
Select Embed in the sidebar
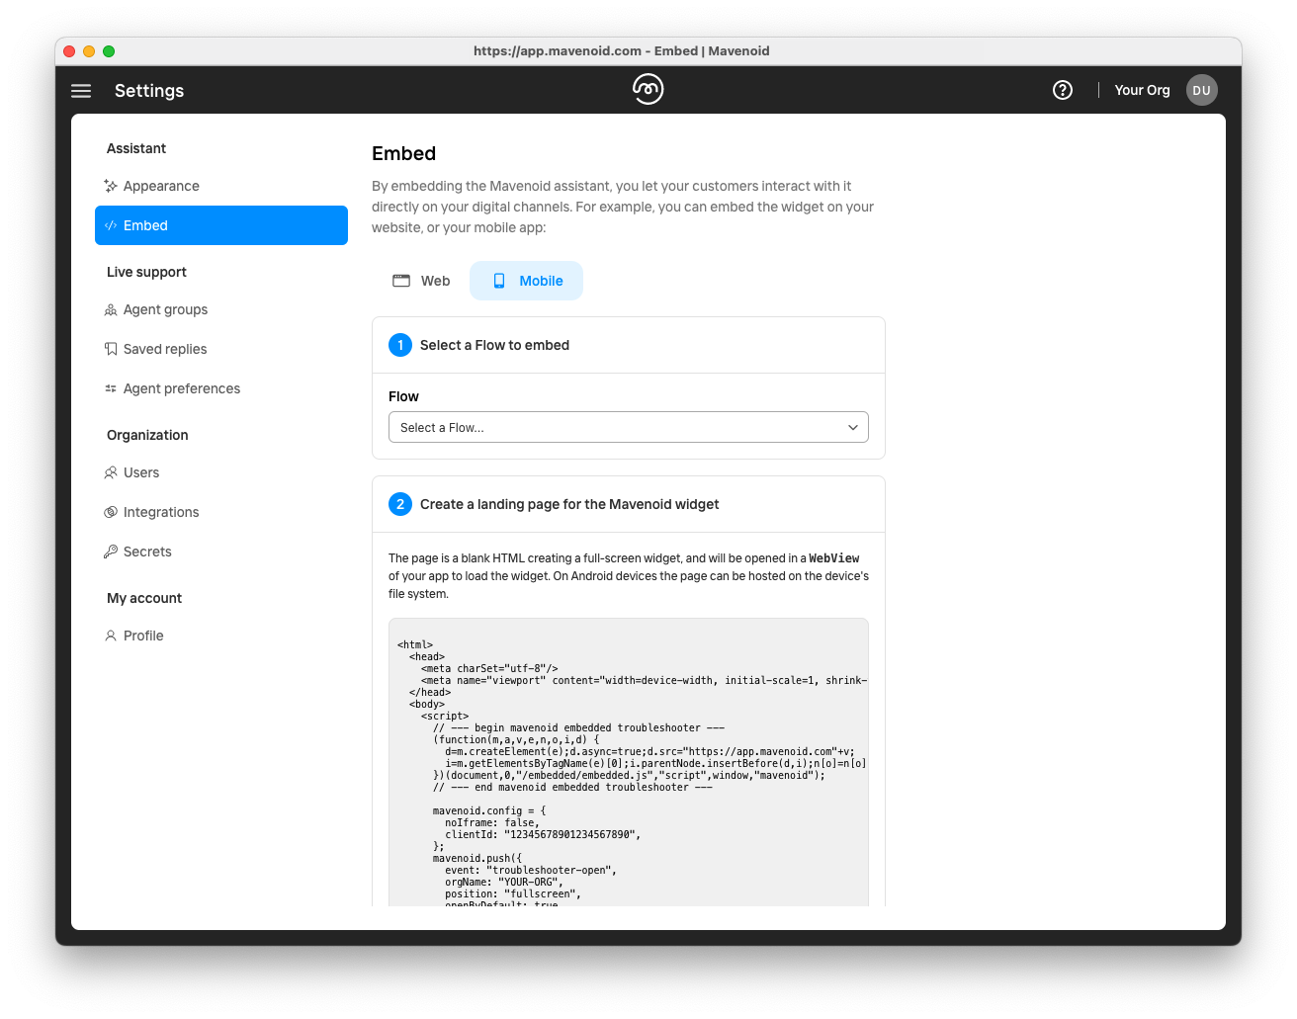221,225
